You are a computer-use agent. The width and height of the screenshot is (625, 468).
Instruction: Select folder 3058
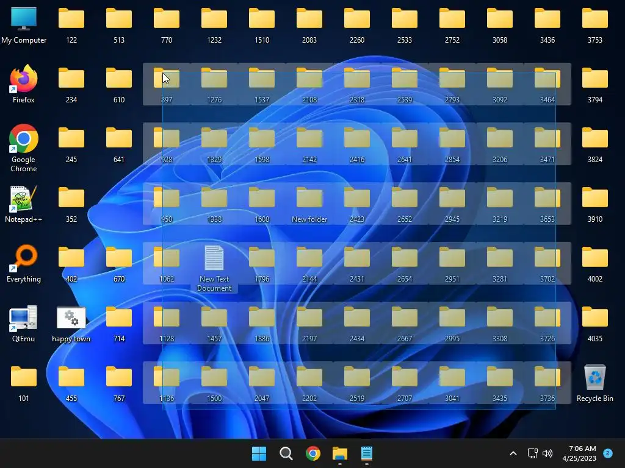click(x=500, y=24)
